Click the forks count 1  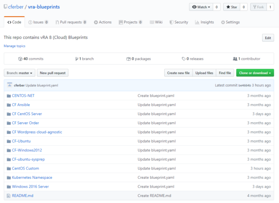(x=270, y=7)
